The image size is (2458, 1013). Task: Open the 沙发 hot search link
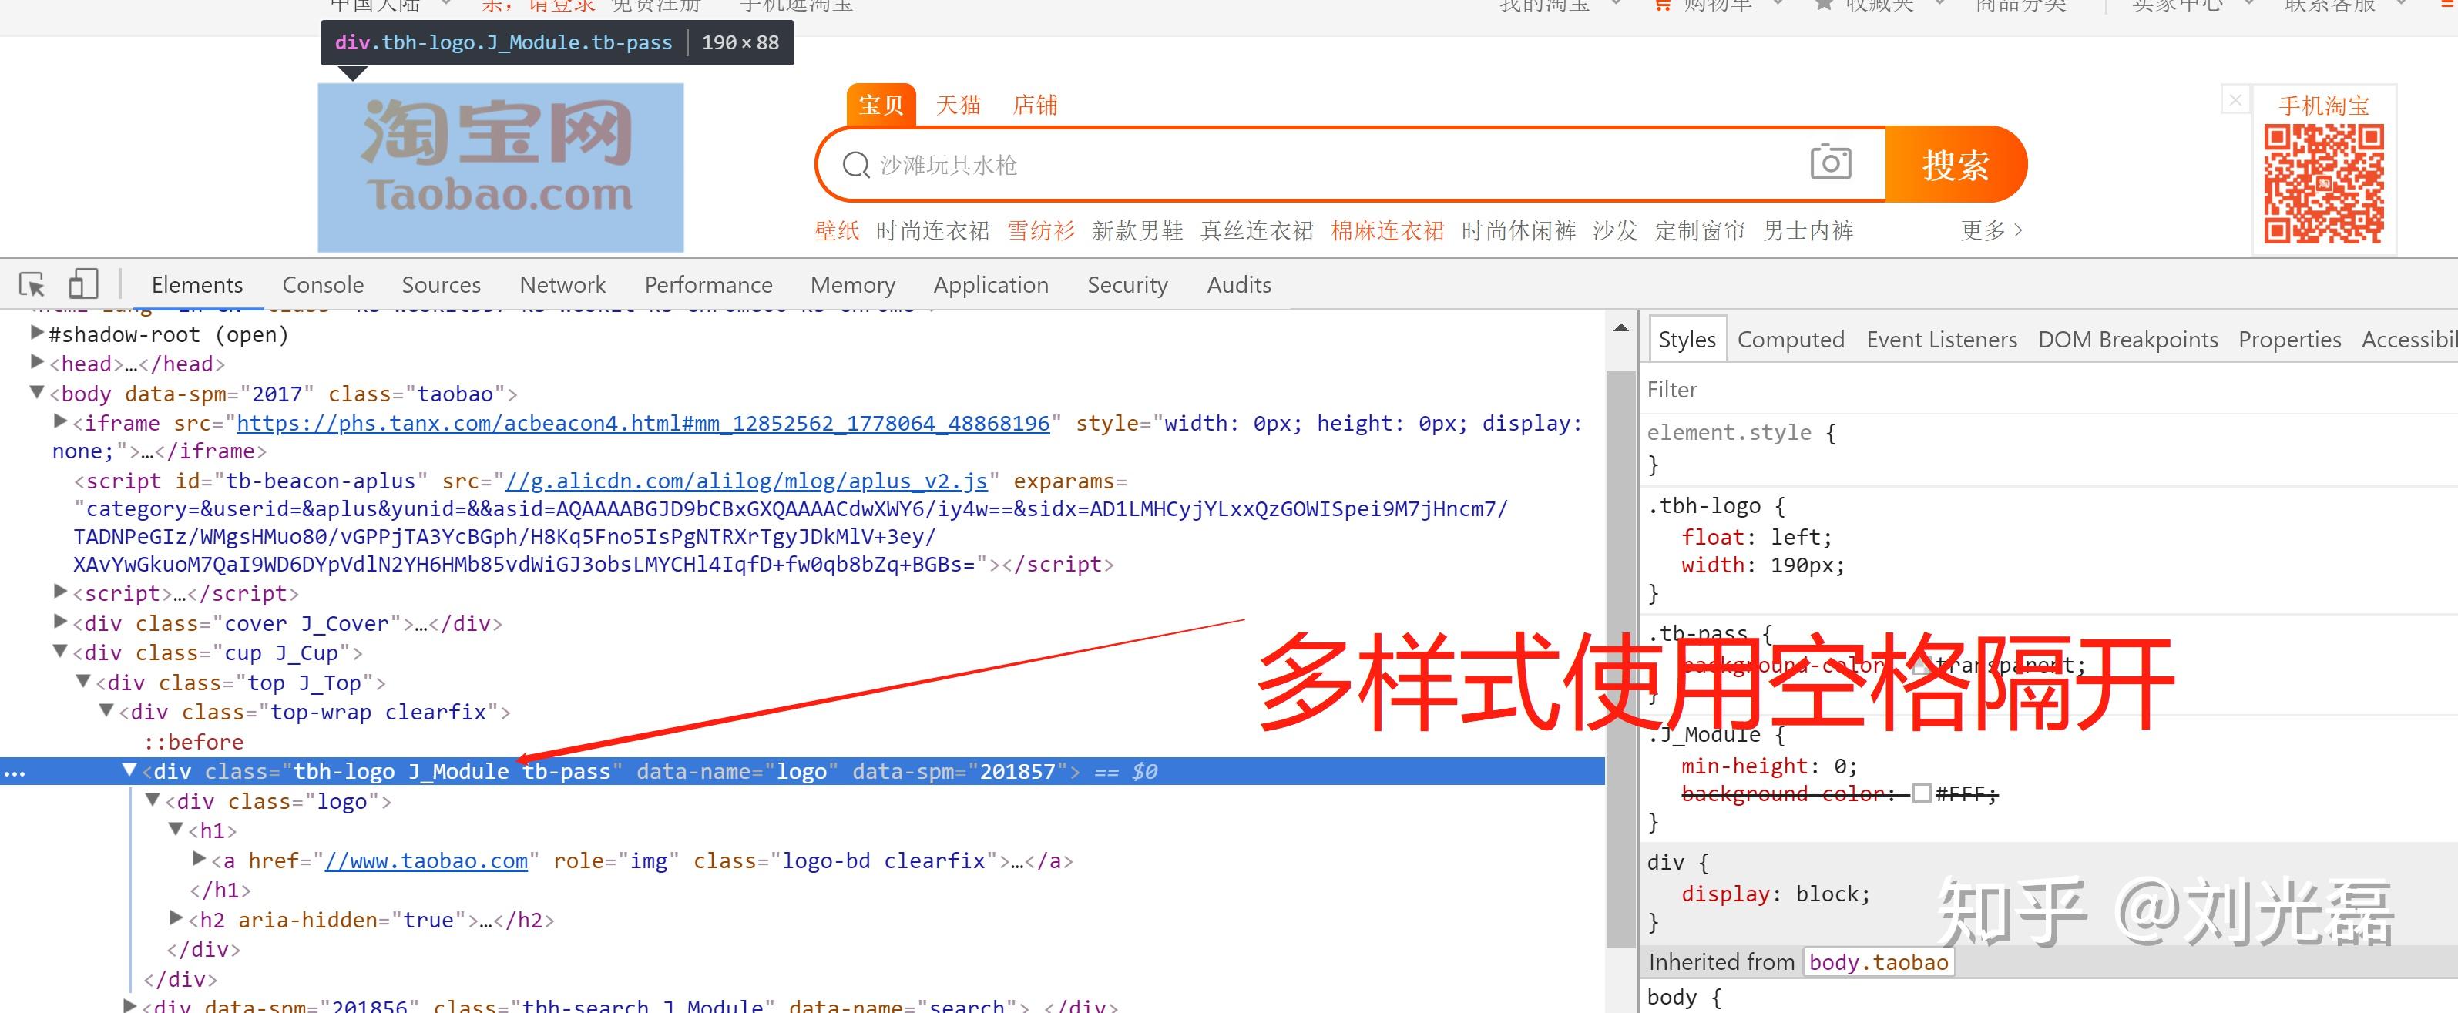click(x=1616, y=231)
